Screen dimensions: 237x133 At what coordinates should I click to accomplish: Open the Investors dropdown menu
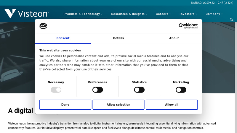click(188, 14)
